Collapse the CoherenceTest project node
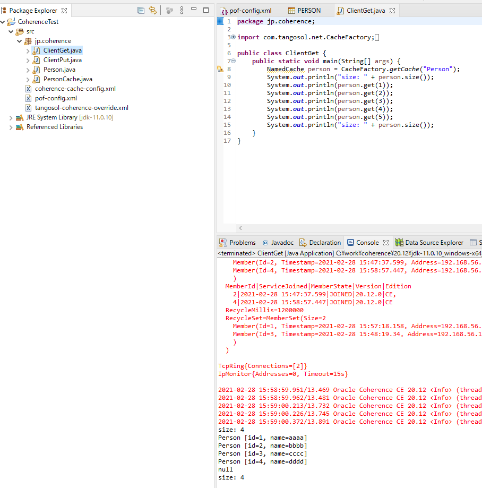Screen dimensions: 482x488 pyautogui.click(x=3, y=22)
